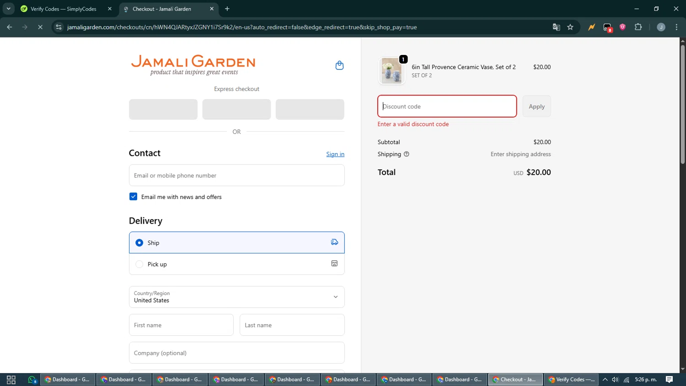Open the orange lightning extension icon
Viewport: 686px width, 386px height.
click(592, 27)
